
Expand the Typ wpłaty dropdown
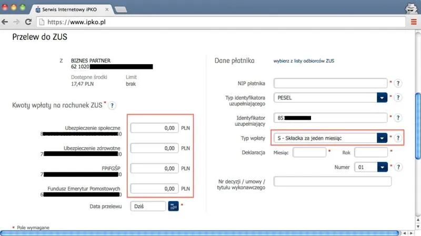[x=382, y=138]
